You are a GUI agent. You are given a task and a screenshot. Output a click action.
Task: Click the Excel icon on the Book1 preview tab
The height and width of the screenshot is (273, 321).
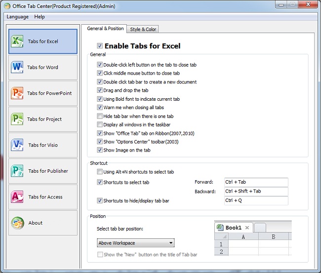pyautogui.click(x=220, y=228)
